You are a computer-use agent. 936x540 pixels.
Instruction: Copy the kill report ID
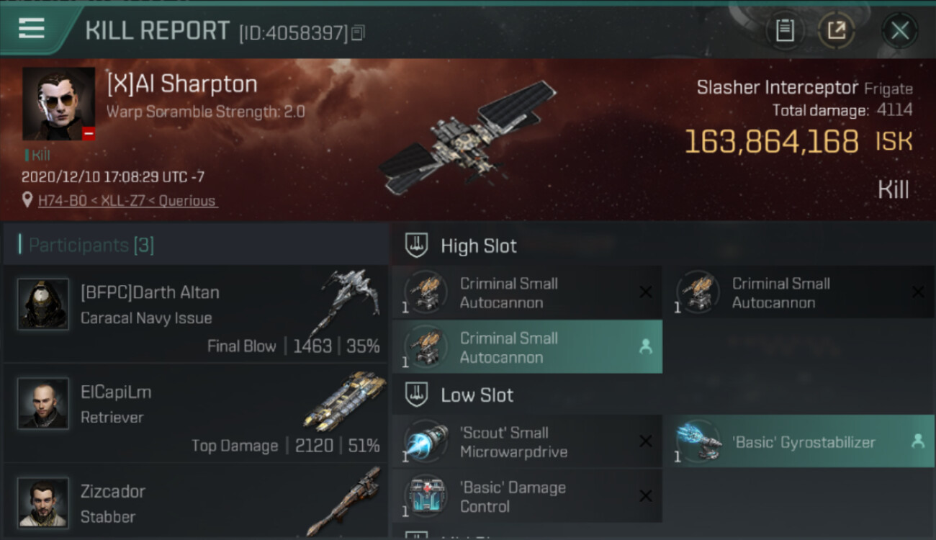(x=358, y=32)
